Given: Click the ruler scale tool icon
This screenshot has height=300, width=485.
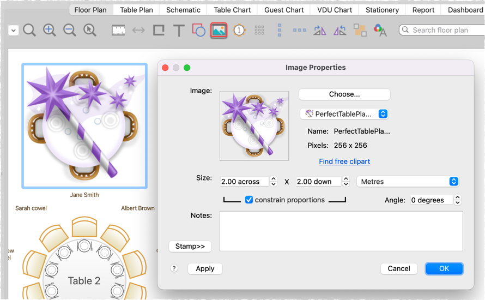Looking at the screenshot, I should click(118, 31).
